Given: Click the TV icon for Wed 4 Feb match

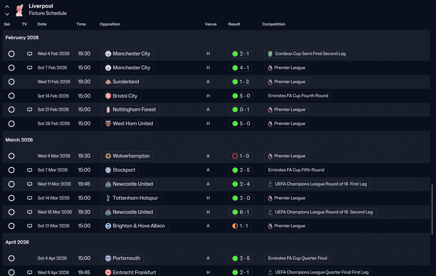Looking at the screenshot, I should click(x=30, y=54).
